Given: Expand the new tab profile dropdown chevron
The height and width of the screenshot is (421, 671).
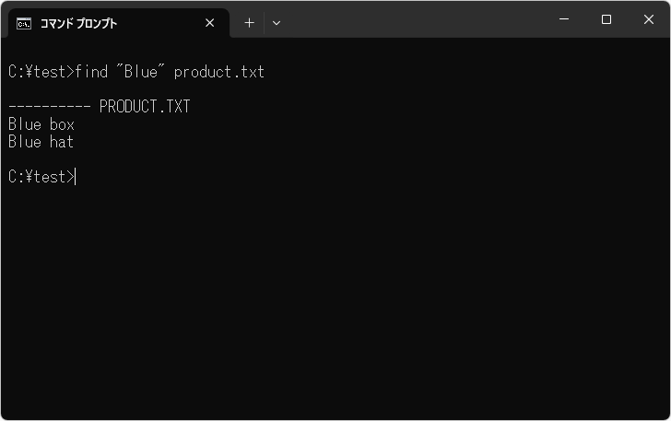Looking at the screenshot, I should (277, 23).
